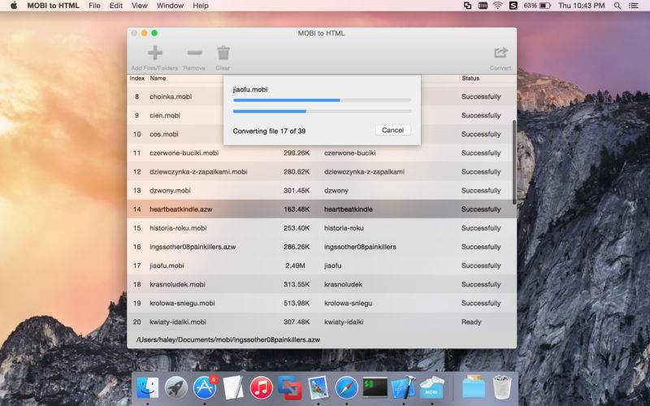Open TextEdit from the Dock

tap(233, 388)
